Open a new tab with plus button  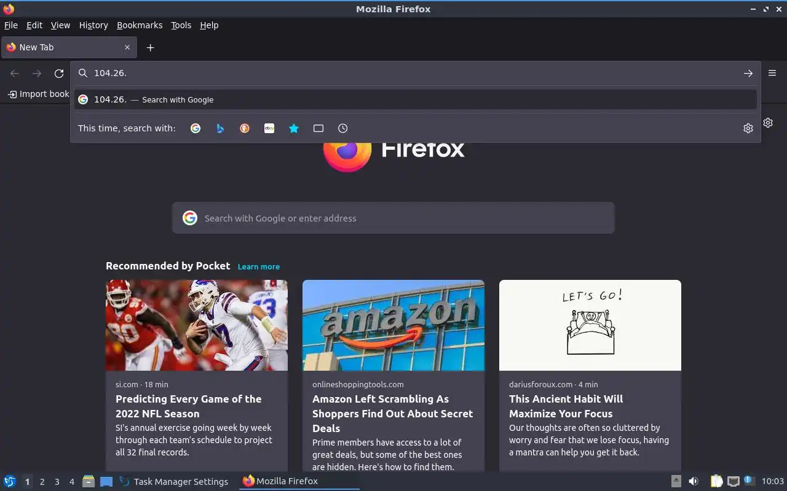point(150,47)
